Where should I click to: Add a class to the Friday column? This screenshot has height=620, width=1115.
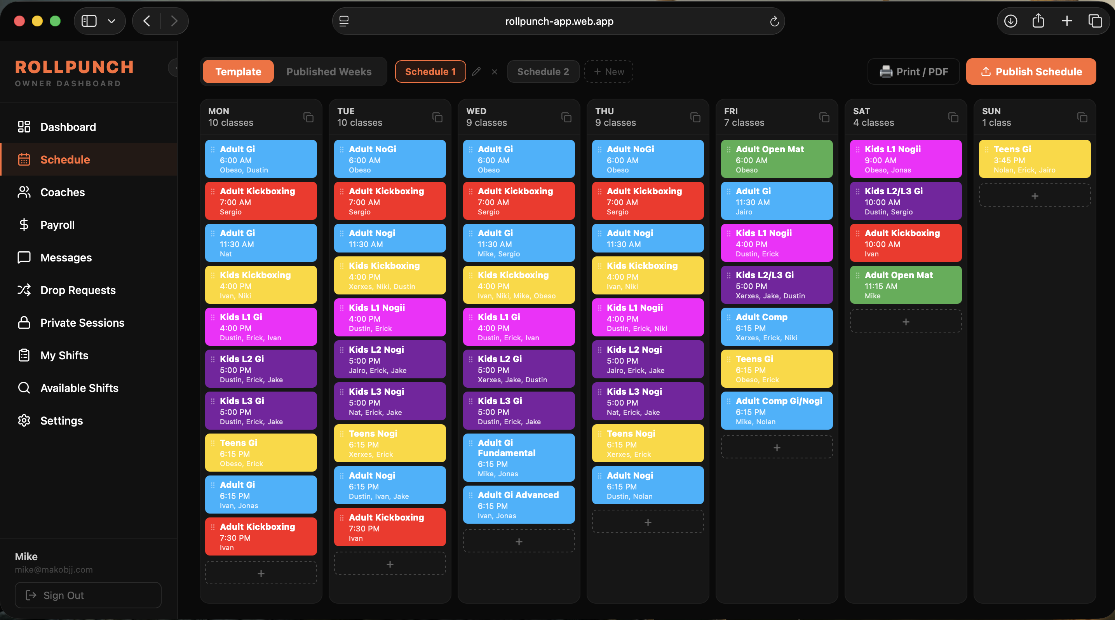[777, 448]
